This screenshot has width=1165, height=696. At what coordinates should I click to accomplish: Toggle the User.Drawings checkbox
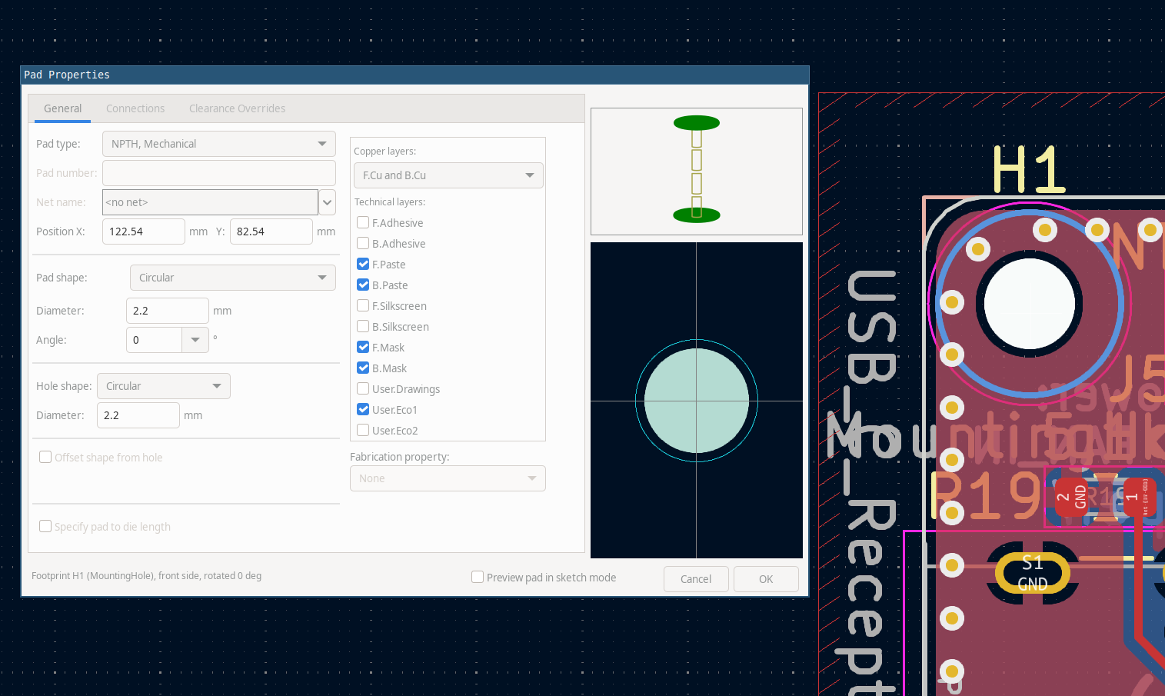tap(362, 388)
